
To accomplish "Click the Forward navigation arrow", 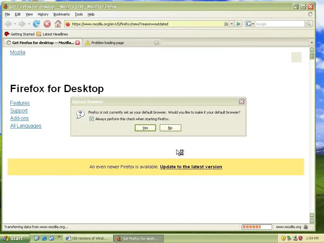I will pyautogui.click(x=22, y=24).
